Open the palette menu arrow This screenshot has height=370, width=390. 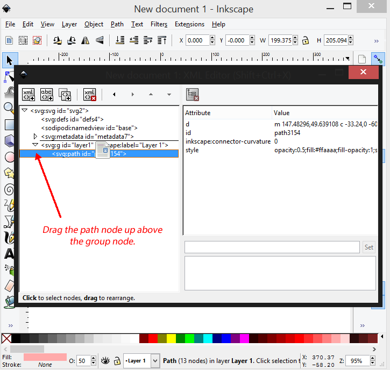382,337
